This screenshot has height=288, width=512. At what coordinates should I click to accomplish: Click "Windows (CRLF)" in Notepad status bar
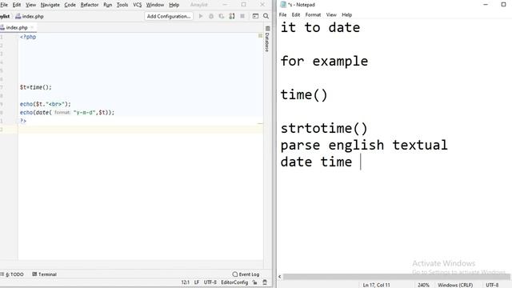click(x=455, y=285)
